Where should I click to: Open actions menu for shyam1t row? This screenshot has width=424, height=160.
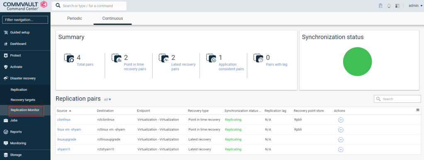pos(341,150)
